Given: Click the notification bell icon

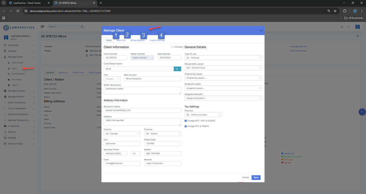Looking at the screenshot, I should coord(342,27).
